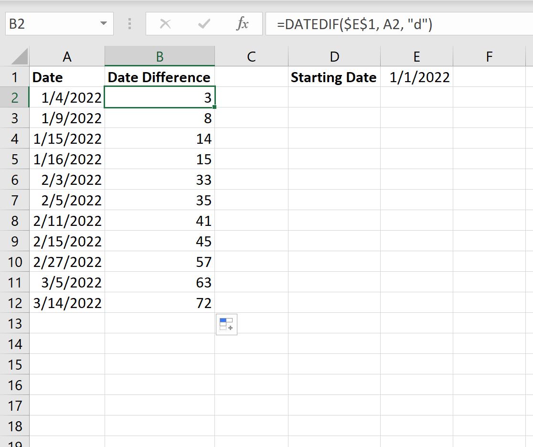Click cell with date 1/4/2022
This screenshot has height=447, width=533.
[67, 97]
